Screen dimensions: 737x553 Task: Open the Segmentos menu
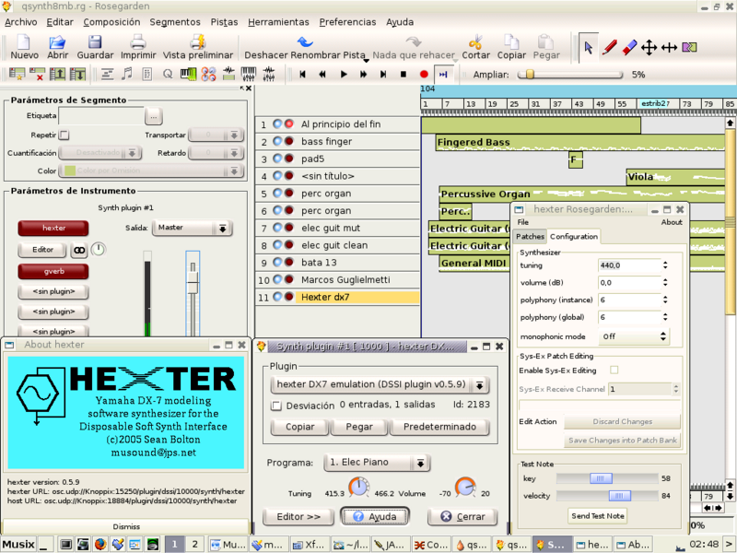[174, 21]
